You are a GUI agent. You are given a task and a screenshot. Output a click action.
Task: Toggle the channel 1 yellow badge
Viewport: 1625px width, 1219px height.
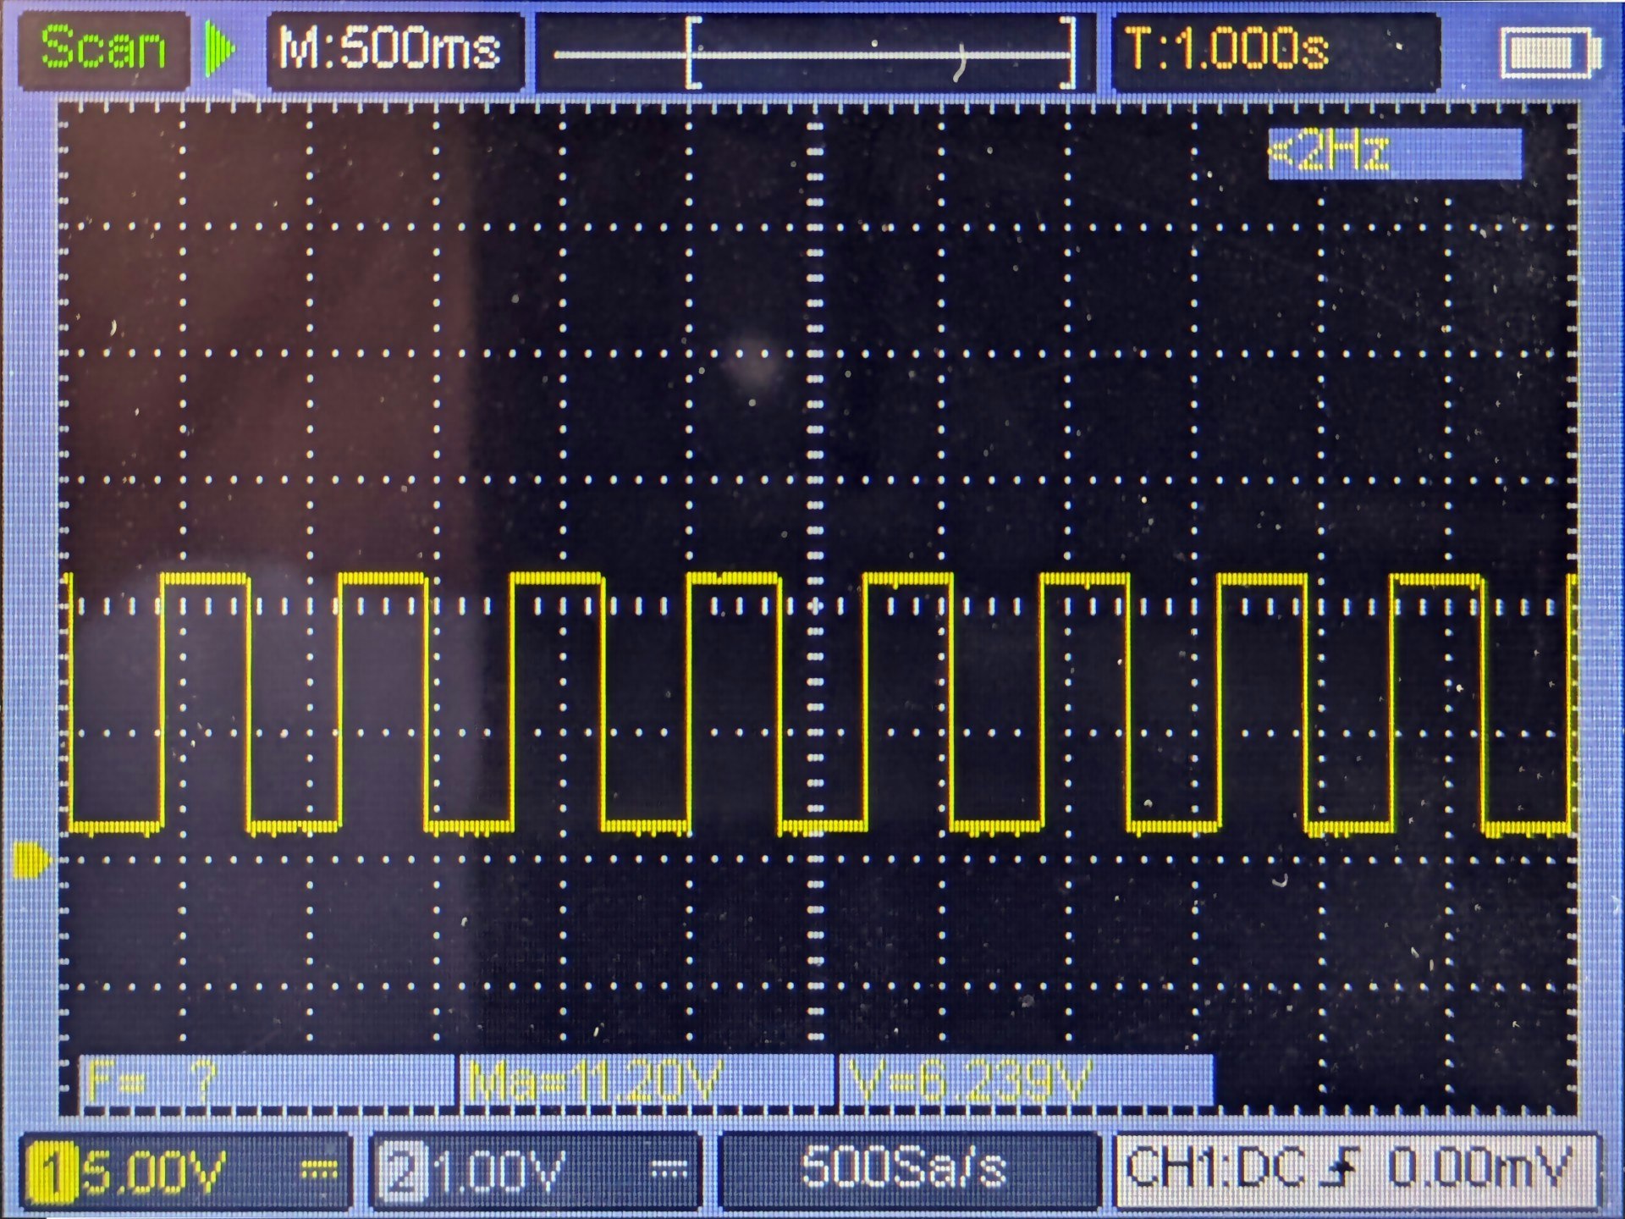pos(52,1172)
